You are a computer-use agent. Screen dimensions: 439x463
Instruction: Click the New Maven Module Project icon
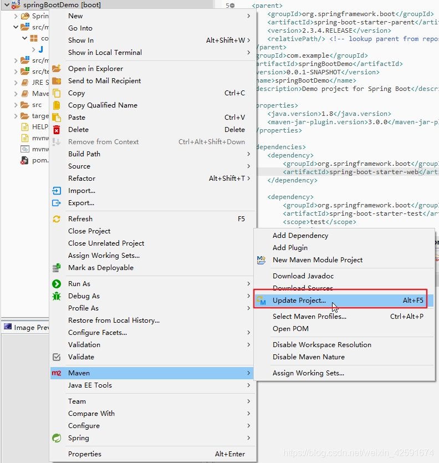point(261,260)
